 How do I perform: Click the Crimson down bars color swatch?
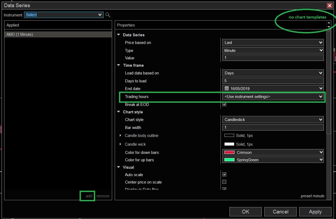point(229,152)
